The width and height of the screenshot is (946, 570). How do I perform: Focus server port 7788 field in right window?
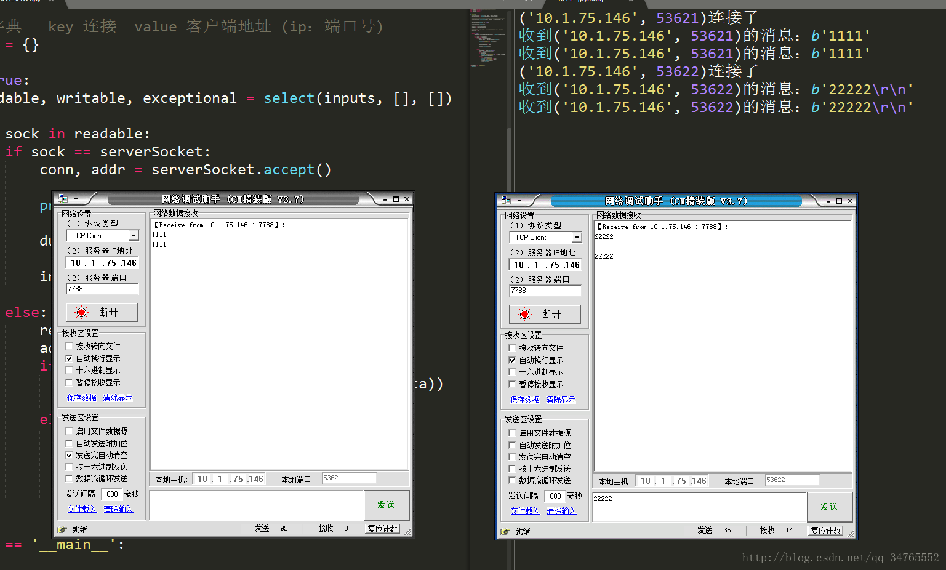(545, 291)
